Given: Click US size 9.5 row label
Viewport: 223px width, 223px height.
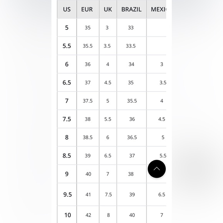Looking at the screenshot, I should click(67, 195).
